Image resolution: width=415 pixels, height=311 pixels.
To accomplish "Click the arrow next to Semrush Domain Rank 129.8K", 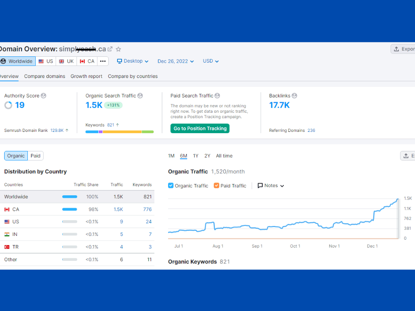I will pyautogui.click(x=67, y=130).
